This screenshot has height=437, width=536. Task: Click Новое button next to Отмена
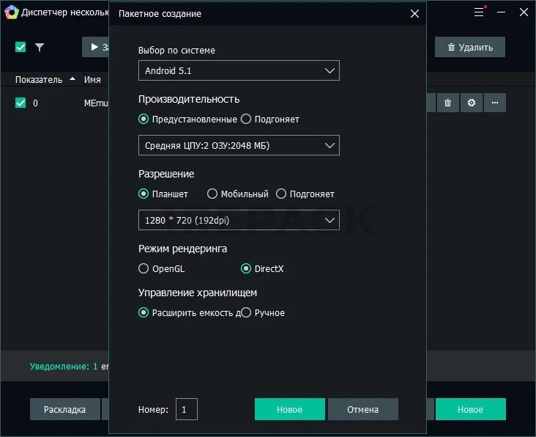tap(289, 409)
